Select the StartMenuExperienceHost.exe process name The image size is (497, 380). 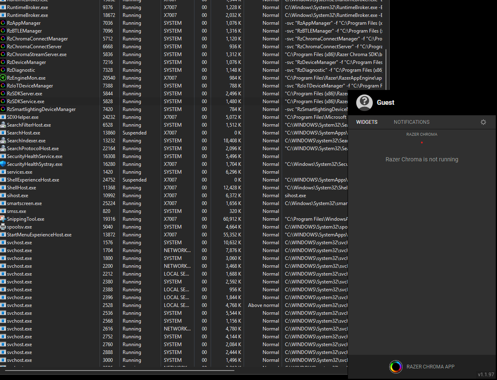(39, 235)
